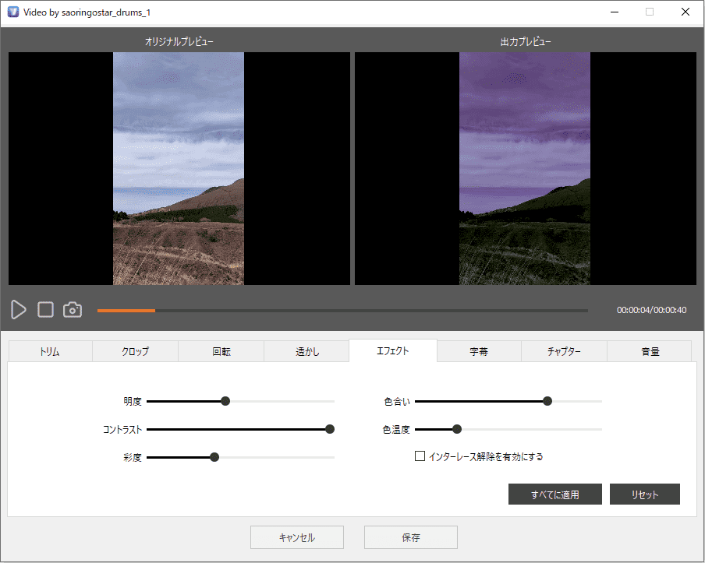705x563 pixels.
Task: Take a snapshot with the camera icon
Action: point(73,310)
